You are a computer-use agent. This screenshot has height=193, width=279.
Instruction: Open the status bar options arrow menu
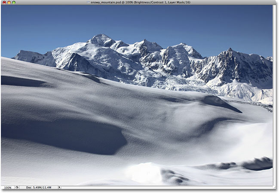[59, 187]
